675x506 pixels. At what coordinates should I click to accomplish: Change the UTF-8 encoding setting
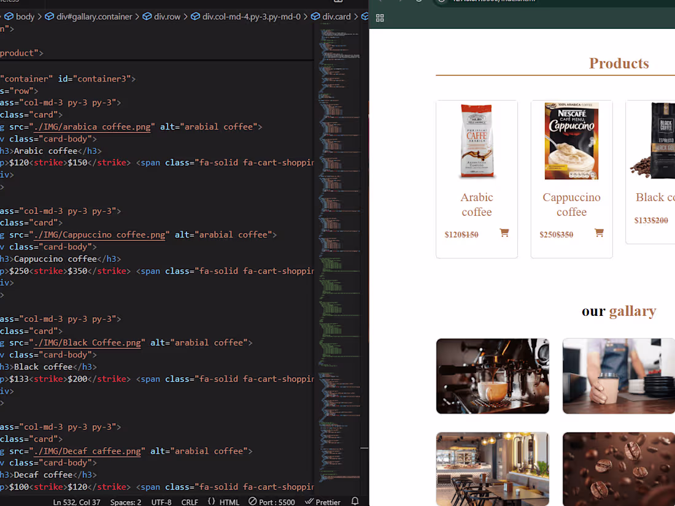pyautogui.click(x=161, y=502)
